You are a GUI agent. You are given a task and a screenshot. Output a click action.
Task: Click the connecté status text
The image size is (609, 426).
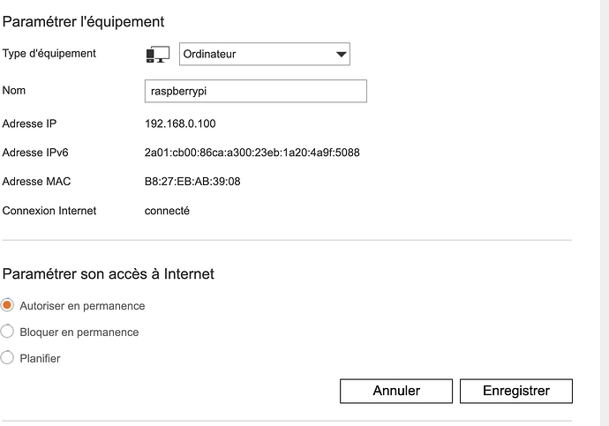[x=167, y=211]
